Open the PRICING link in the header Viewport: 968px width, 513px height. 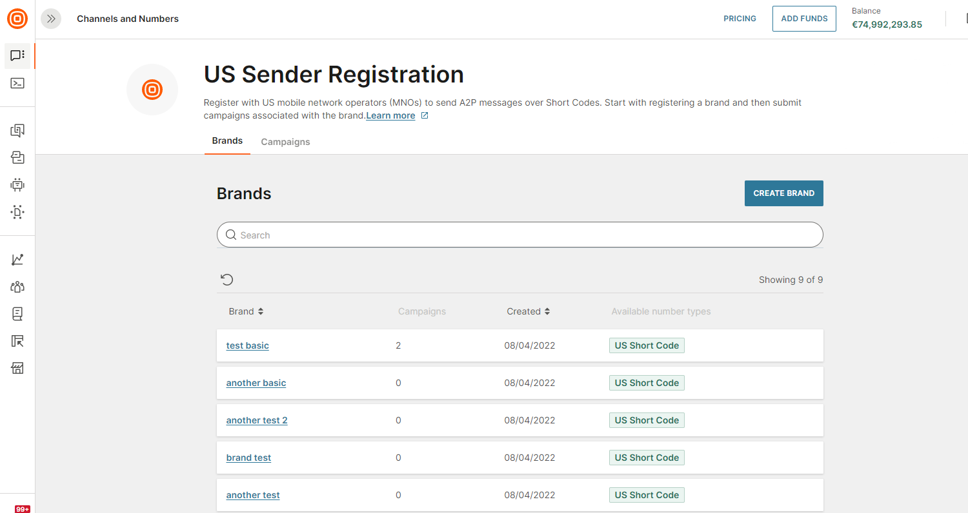click(740, 19)
